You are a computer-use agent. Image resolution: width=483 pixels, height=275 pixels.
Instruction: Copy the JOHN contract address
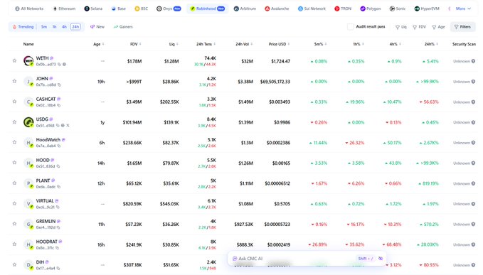point(60,85)
